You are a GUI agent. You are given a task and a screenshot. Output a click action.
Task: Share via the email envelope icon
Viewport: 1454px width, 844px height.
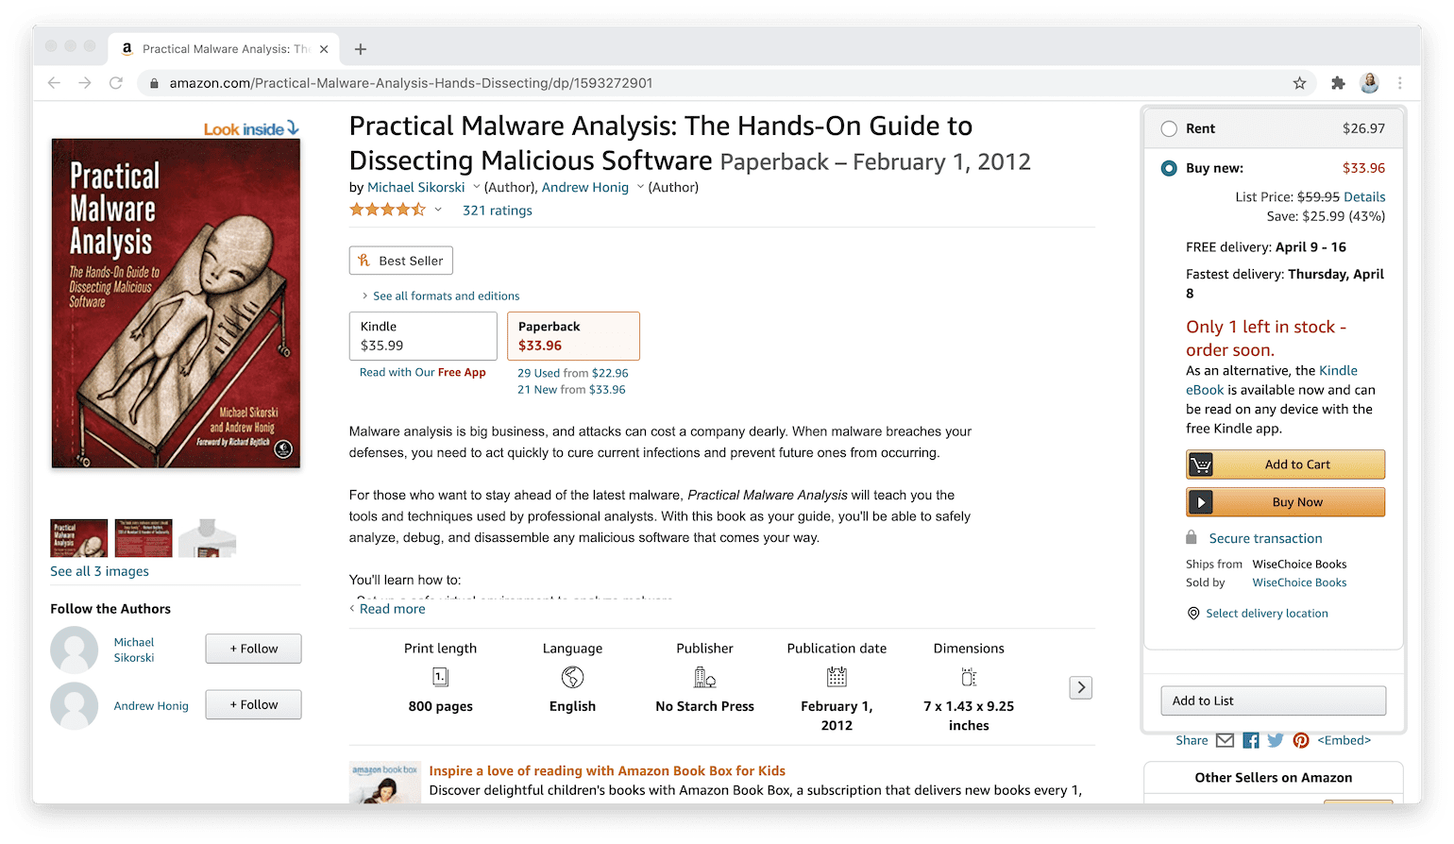1225,740
